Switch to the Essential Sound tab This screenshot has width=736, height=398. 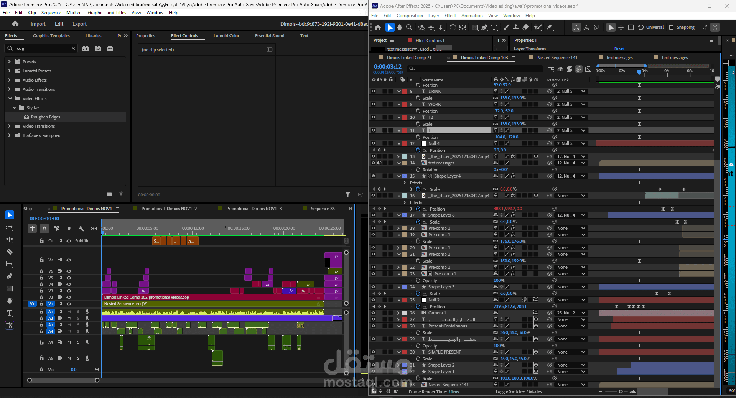click(x=270, y=36)
